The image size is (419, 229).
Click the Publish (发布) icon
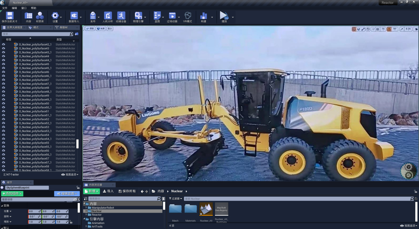pyautogui.click(x=93, y=16)
